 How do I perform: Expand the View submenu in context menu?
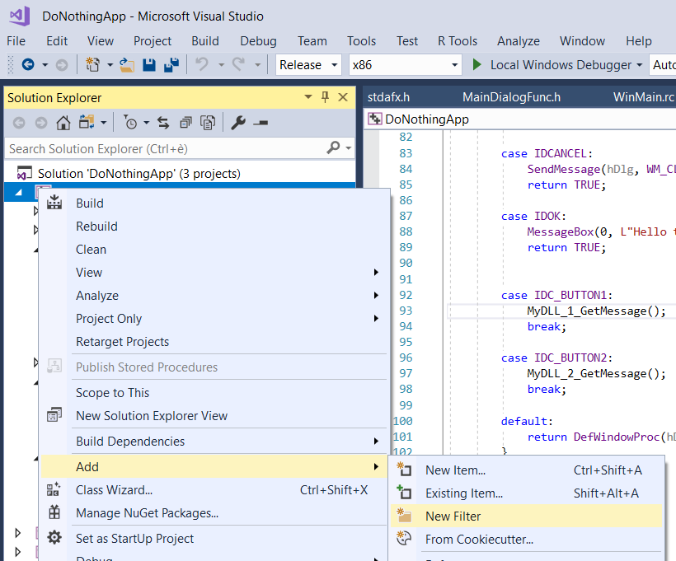[214, 273]
